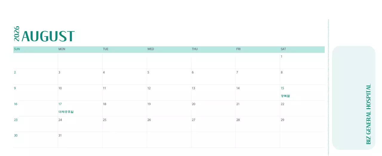Select the WED column header
Viewport: 382px width, 156px height.
click(151, 49)
